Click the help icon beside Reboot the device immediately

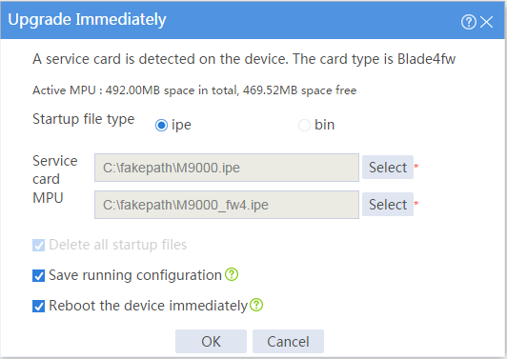point(256,305)
